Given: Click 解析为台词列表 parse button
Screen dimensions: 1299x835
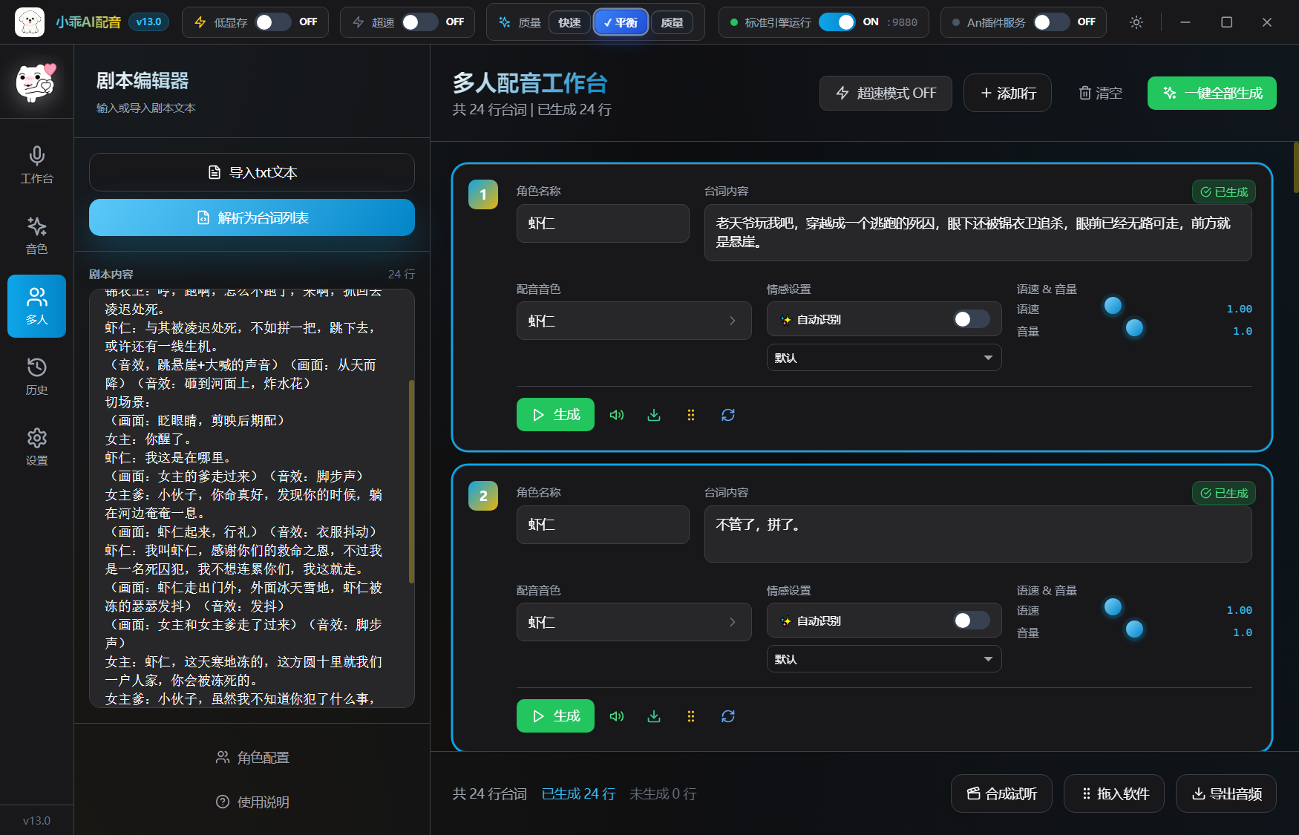Looking at the screenshot, I should pos(252,217).
